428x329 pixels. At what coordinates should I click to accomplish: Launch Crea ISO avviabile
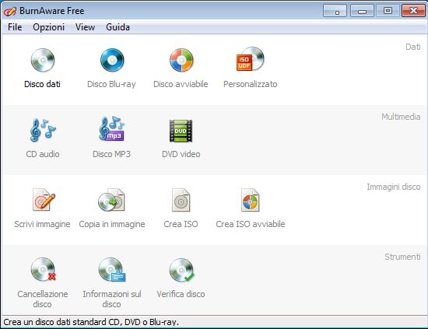click(x=251, y=208)
